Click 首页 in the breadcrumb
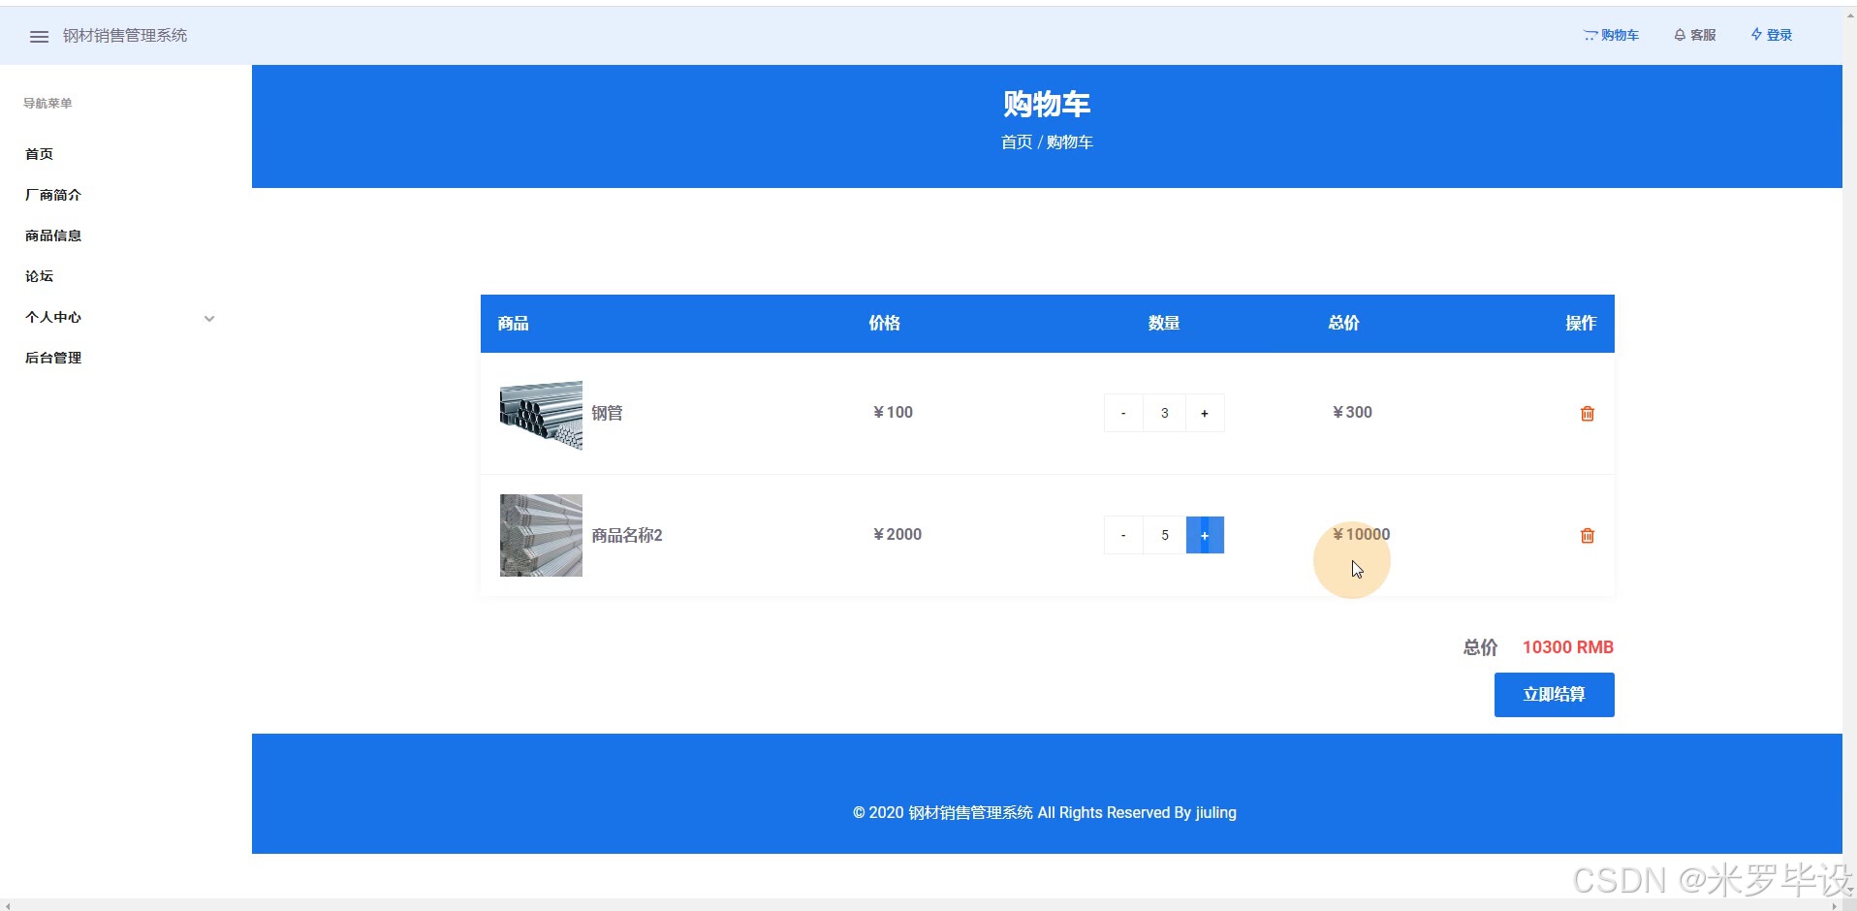 1016,141
